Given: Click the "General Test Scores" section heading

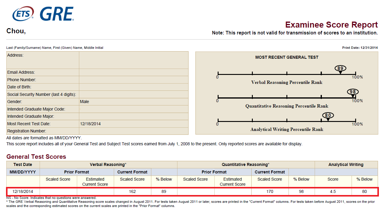Looking at the screenshot, I should point(36,157).
